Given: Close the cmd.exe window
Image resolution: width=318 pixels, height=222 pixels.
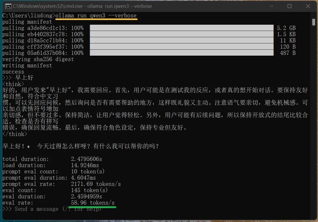Looking at the screenshot, I should [308, 6].
